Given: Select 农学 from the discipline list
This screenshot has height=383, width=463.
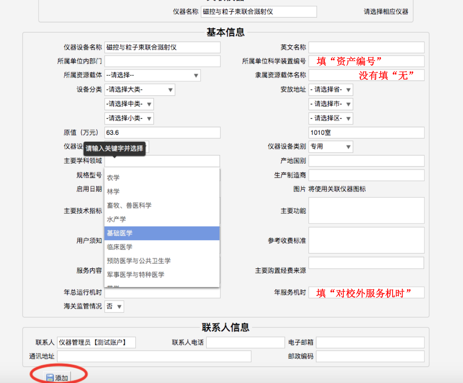Looking at the screenshot, I should pos(162,178).
